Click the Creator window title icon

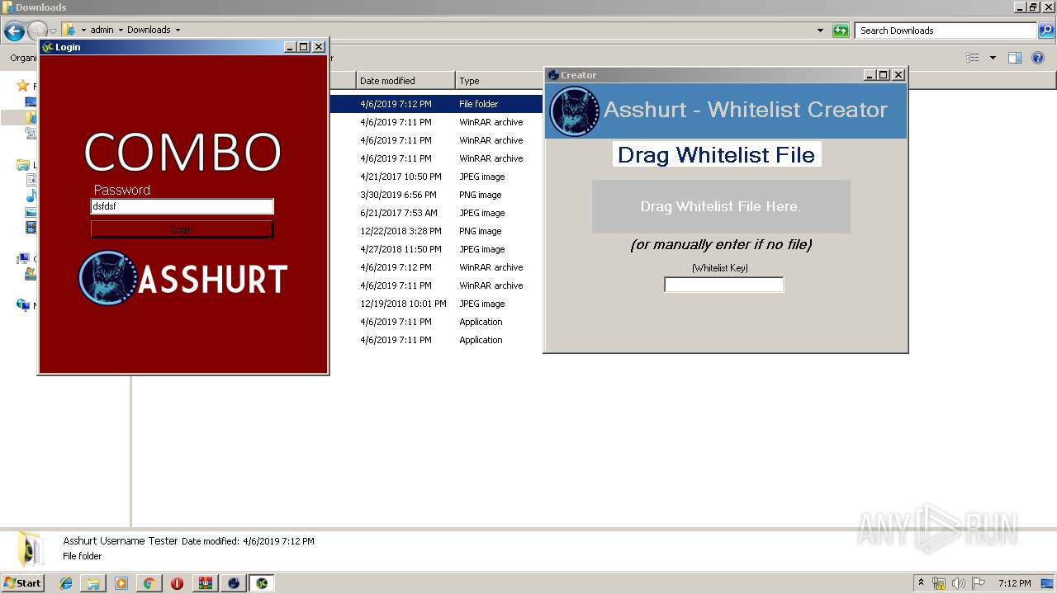[553, 75]
